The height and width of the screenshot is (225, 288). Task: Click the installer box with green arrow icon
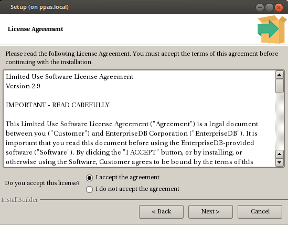click(272, 29)
